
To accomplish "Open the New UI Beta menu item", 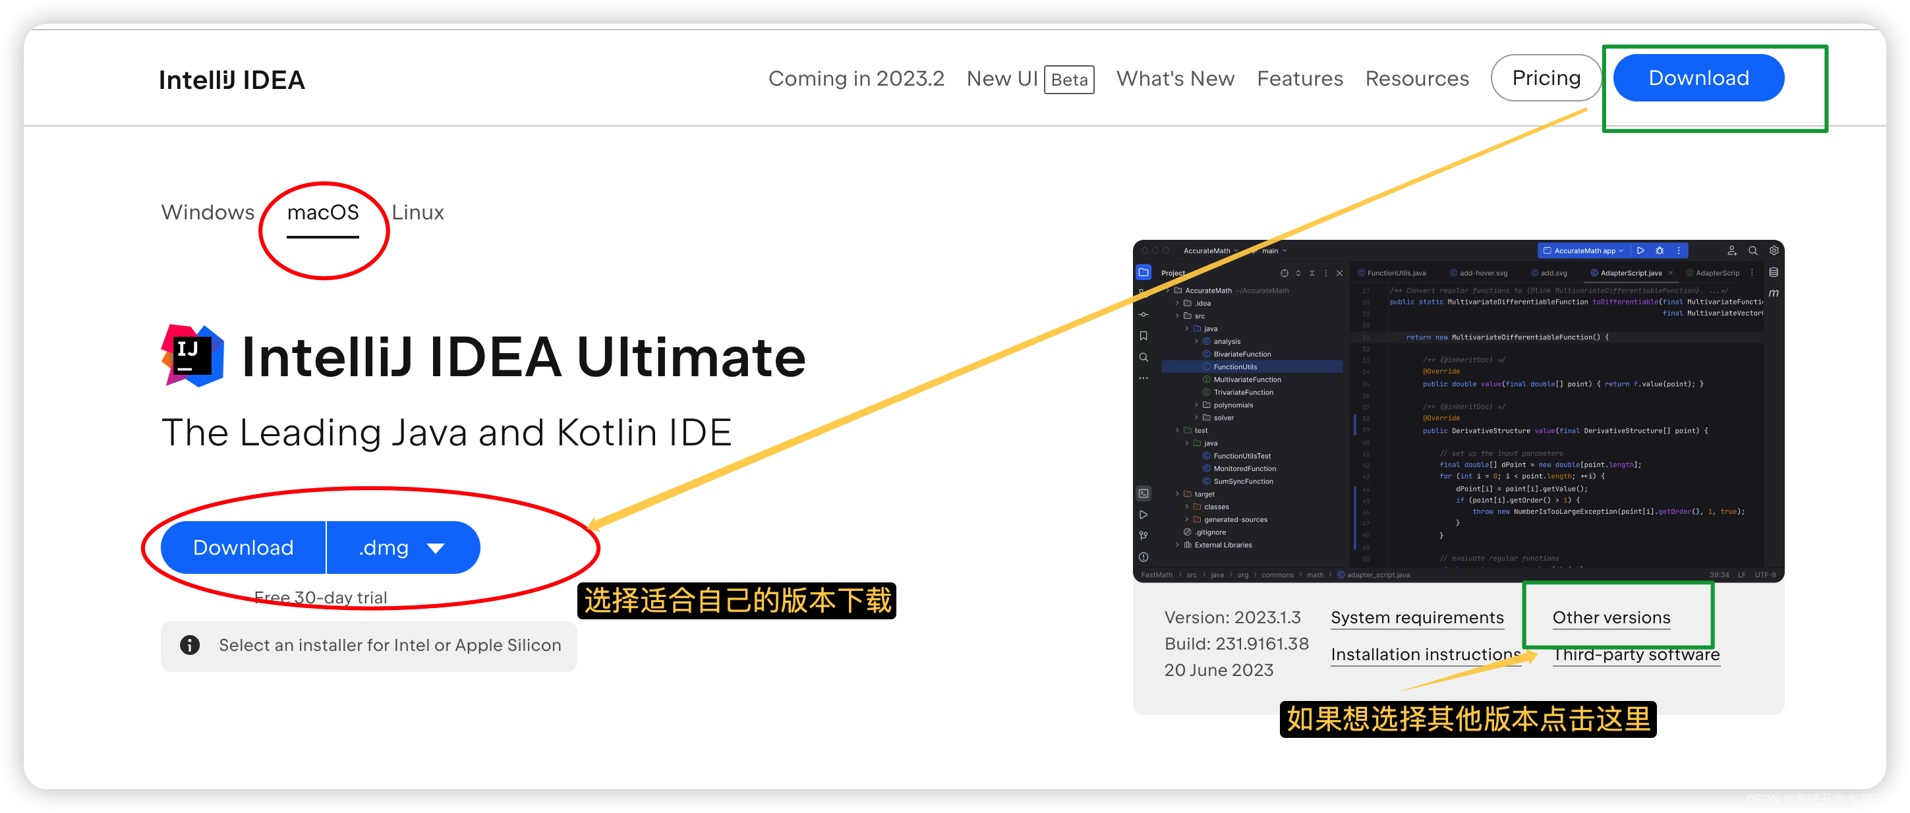I will pyautogui.click(x=1031, y=78).
